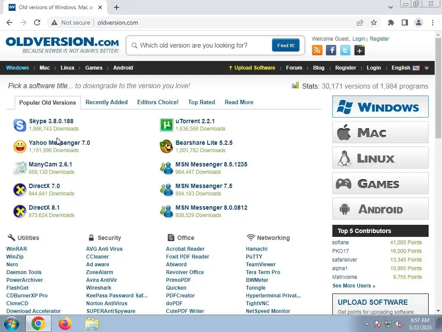Open the Blog menu item

tap(319, 68)
